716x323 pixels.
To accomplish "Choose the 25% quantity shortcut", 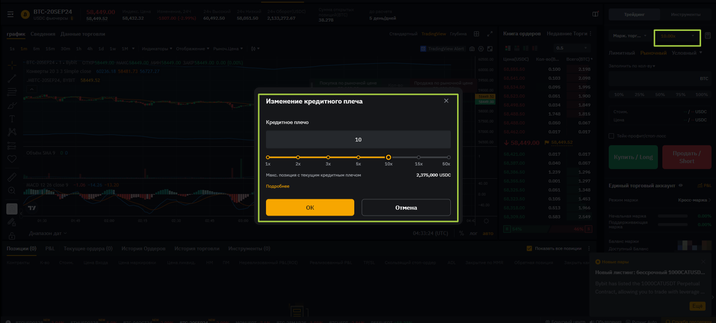I will click(639, 95).
